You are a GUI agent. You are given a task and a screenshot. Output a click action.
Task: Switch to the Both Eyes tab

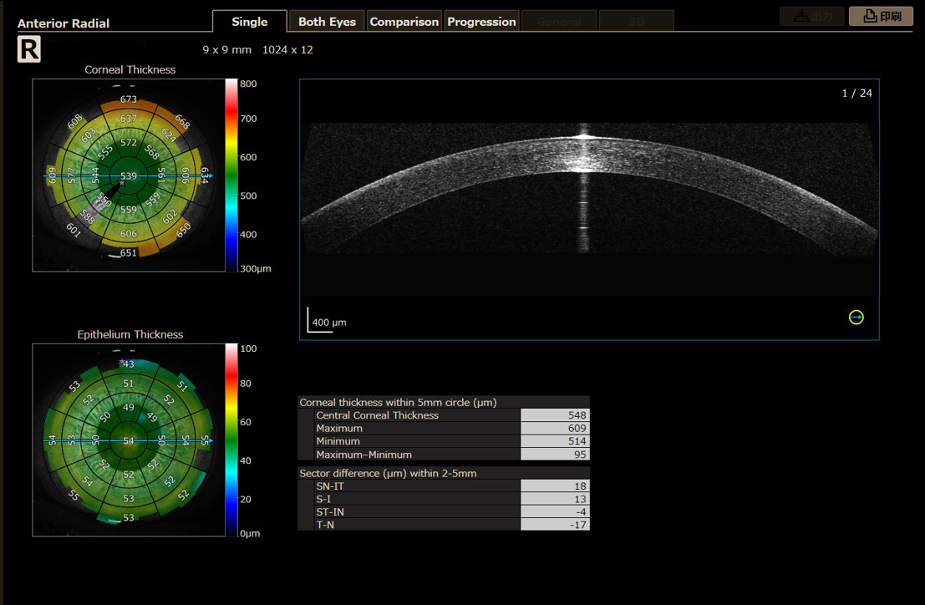[327, 22]
